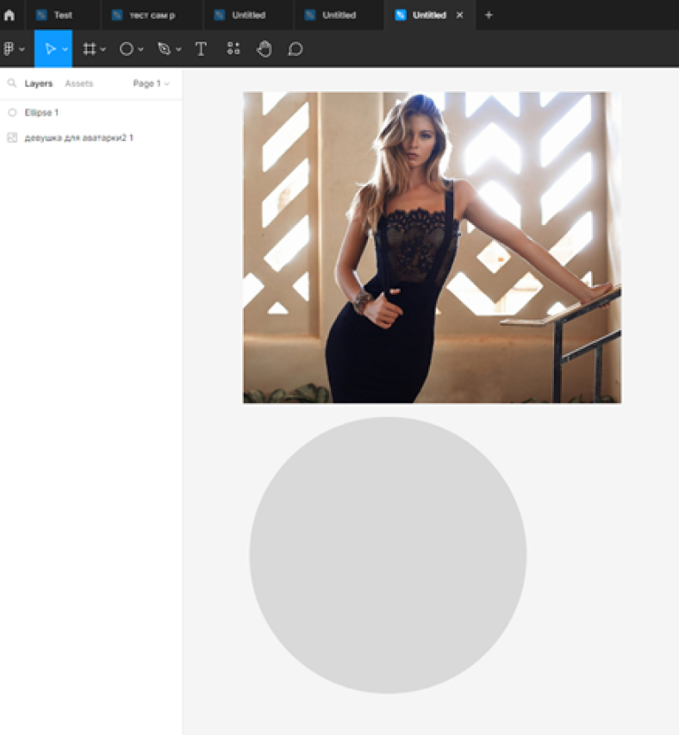Click the Ellipse 1 layer circle icon
679x735 pixels.
[x=12, y=113]
